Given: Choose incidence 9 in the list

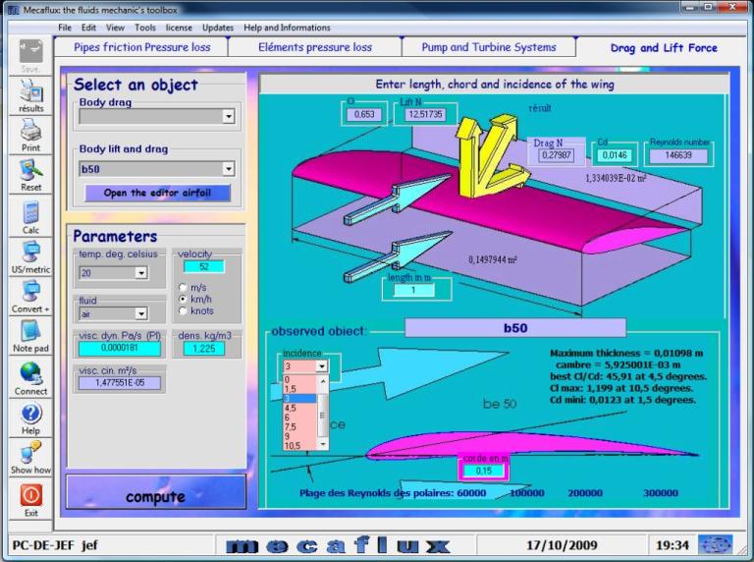Looking at the screenshot, I should pos(300,436).
